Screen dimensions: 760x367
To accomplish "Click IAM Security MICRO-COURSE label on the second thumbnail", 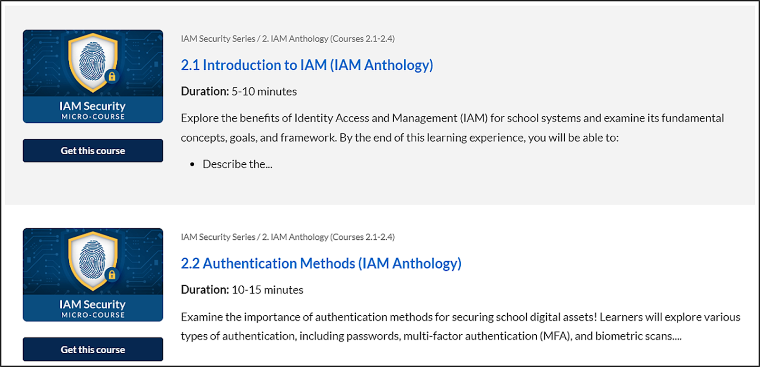I will click(x=93, y=309).
